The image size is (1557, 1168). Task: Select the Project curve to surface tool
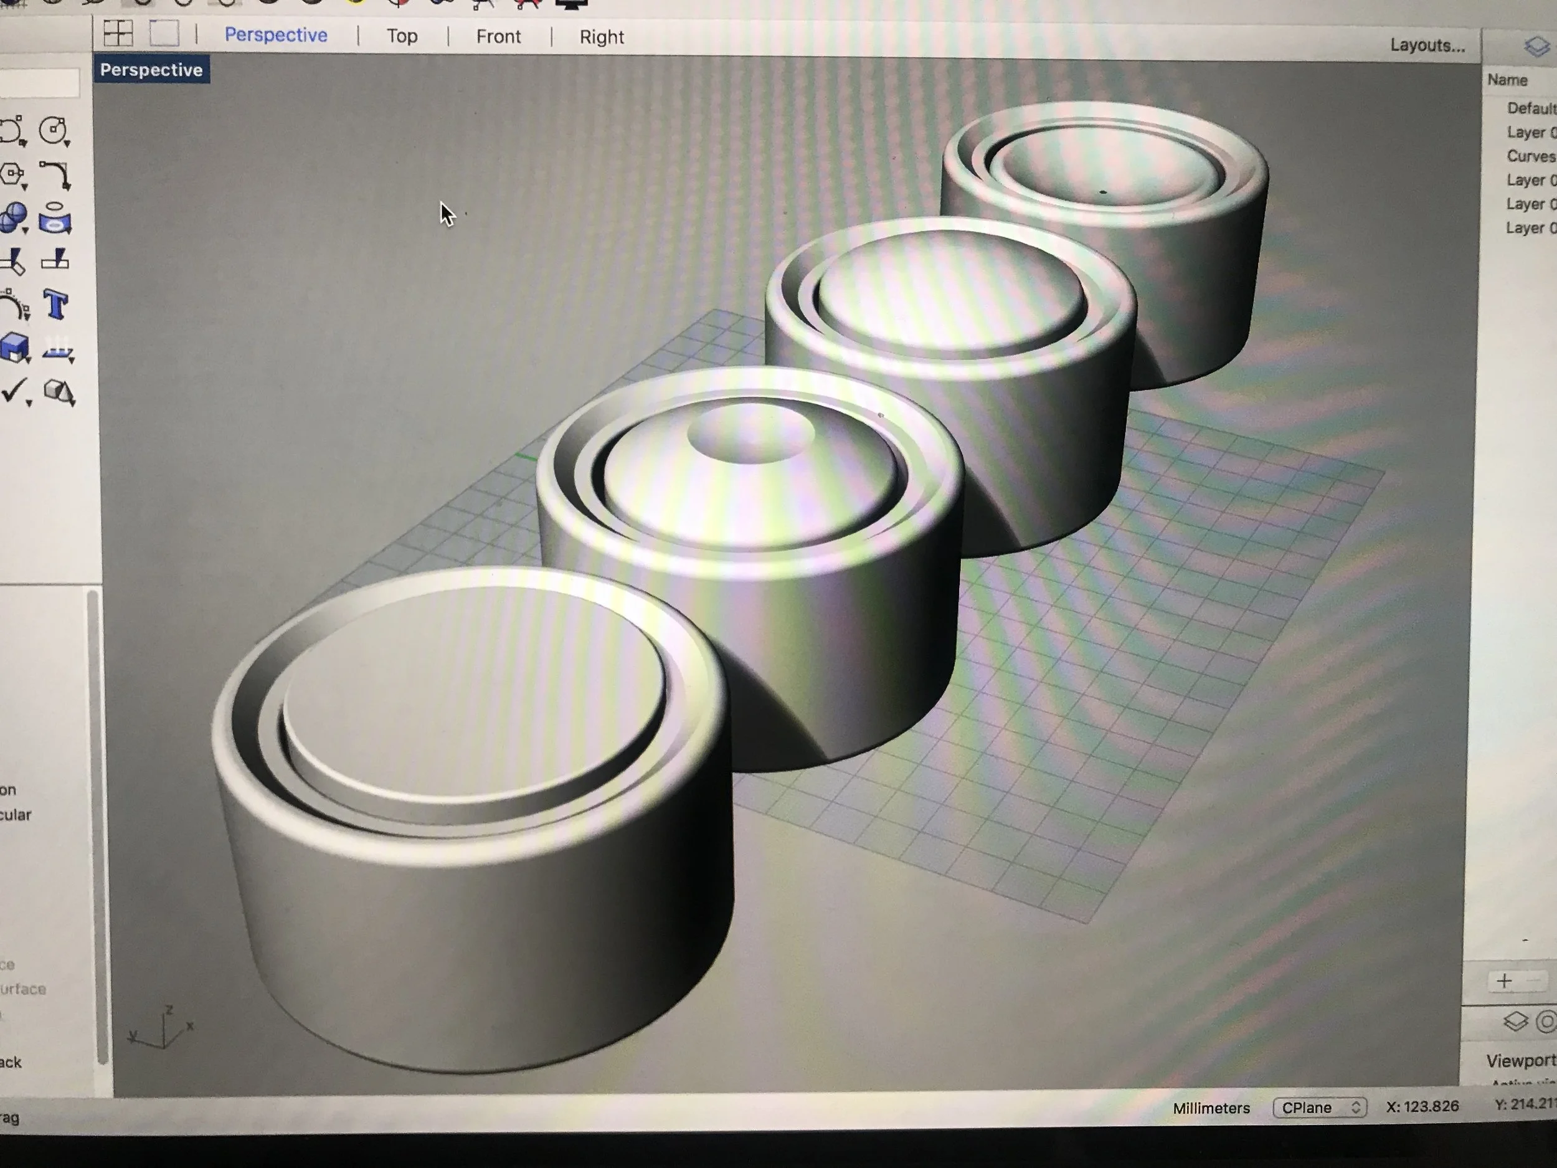[55, 218]
